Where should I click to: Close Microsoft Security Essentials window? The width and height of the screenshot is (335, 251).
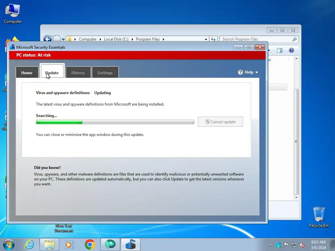(x=260, y=47)
